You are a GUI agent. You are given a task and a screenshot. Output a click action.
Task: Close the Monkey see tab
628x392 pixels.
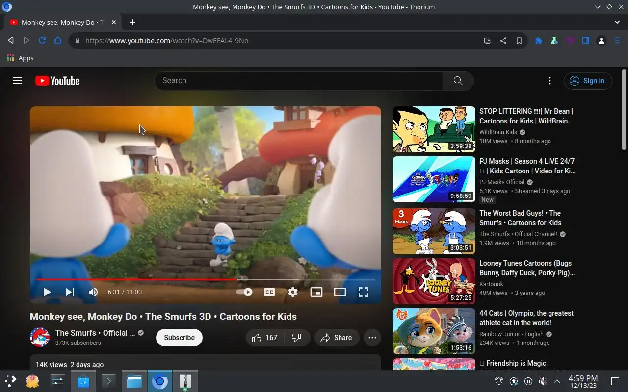click(x=114, y=22)
